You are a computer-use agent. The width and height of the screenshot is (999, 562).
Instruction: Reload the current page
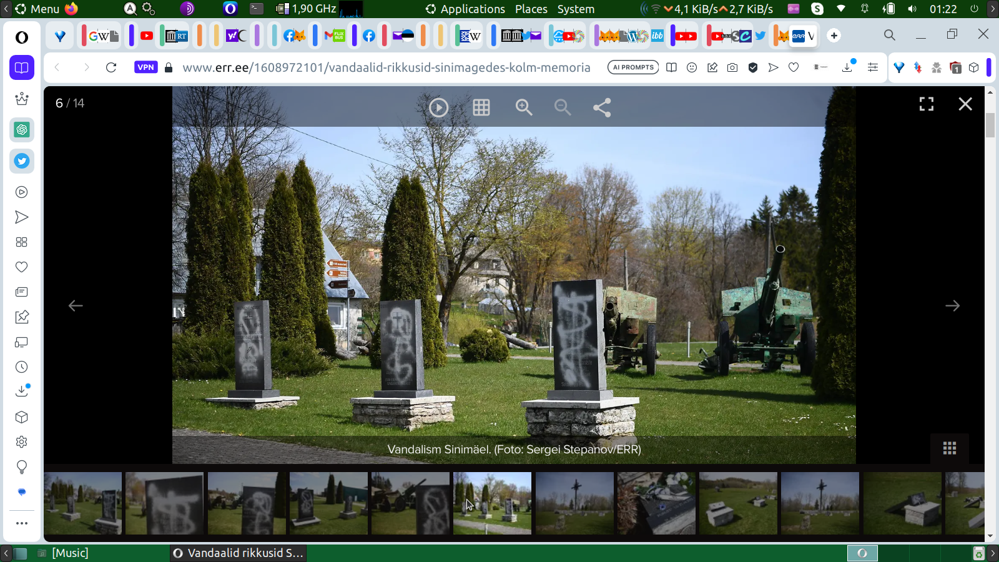[x=111, y=67]
